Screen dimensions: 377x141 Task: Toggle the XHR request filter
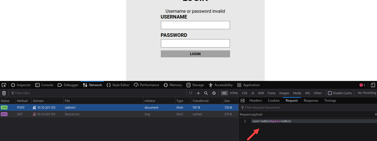tap(261, 93)
